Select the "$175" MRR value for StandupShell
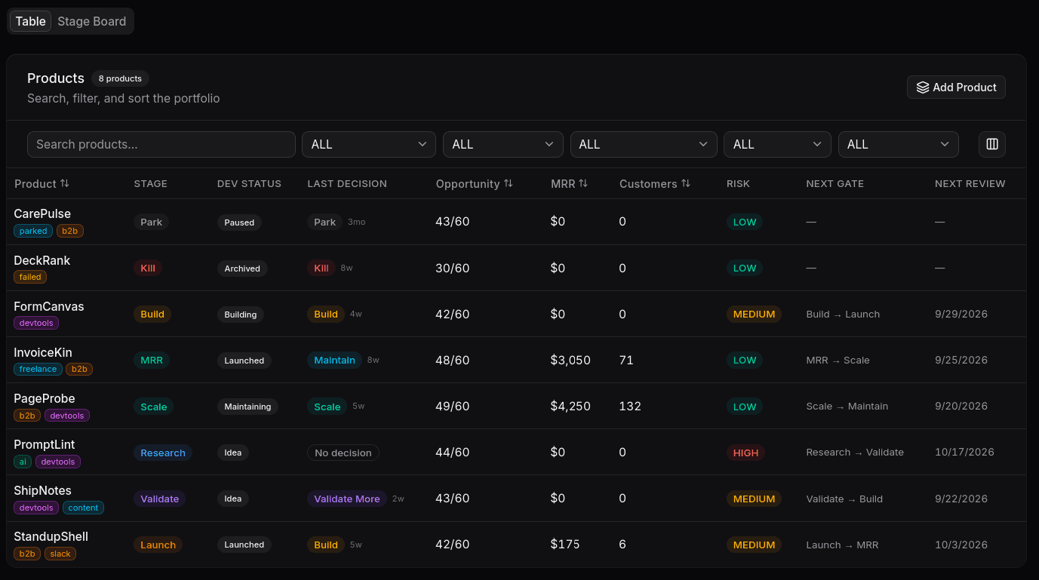1039x580 pixels. point(565,544)
